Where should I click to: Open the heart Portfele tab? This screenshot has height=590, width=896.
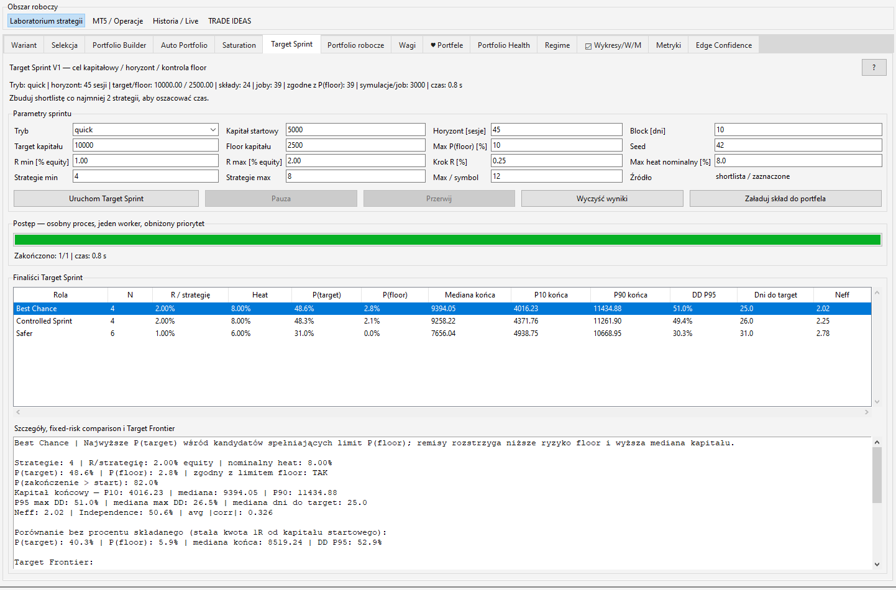click(447, 45)
